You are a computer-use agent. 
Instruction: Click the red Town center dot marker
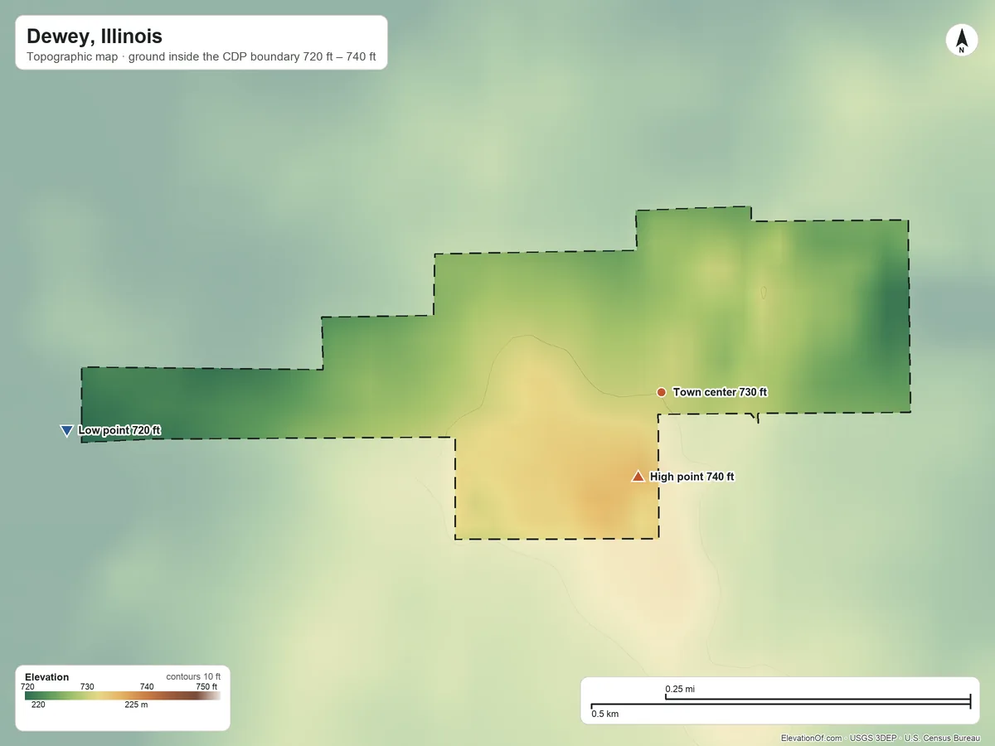point(661,392)
